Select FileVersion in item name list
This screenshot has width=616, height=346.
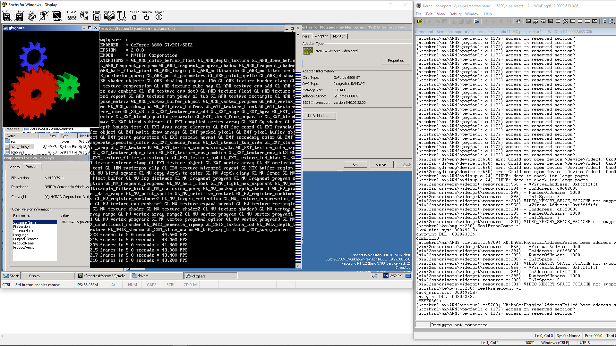pyautogui.click(x=21, y=227)
